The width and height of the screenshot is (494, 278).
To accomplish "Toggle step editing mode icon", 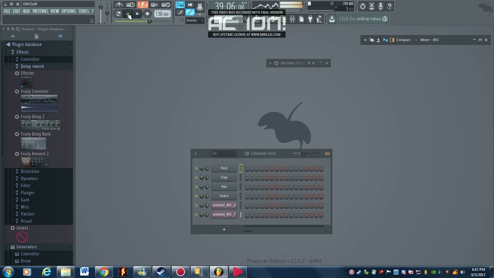I will [180, 13].
